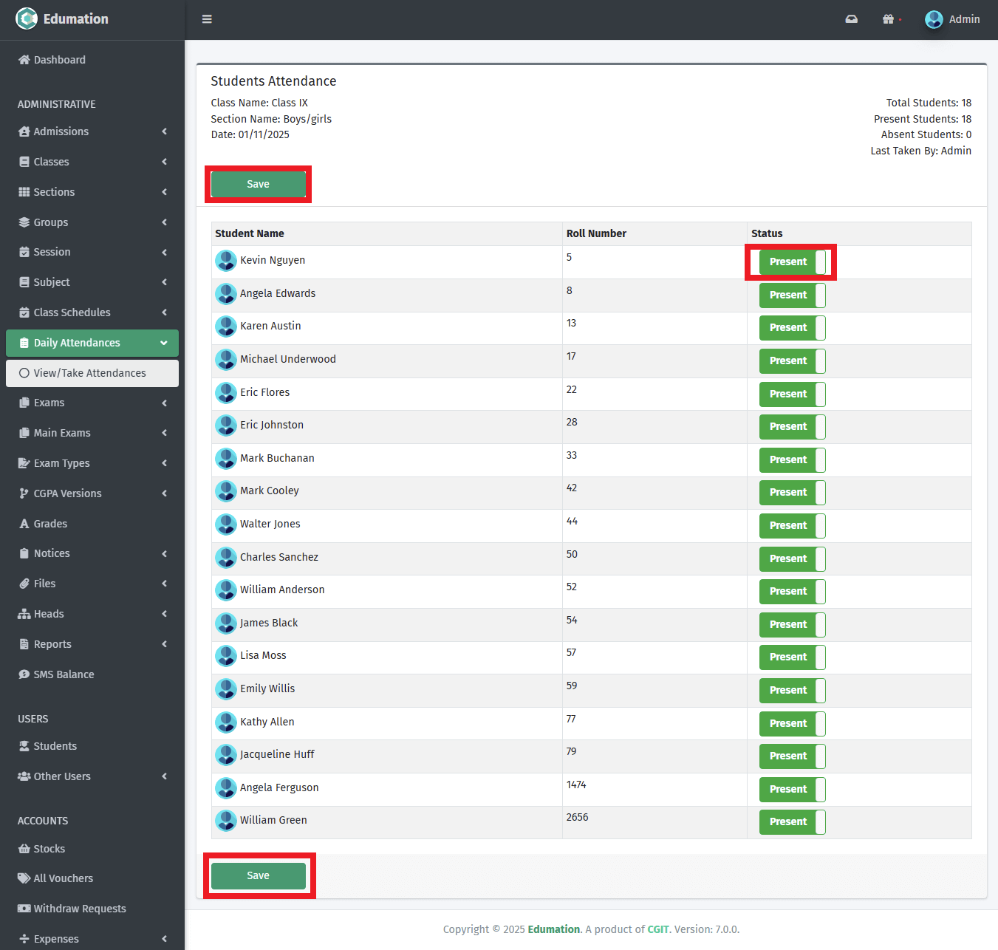Toggle Lisa Moss attendance slider switch
This screenshot has height=950, width=998.
tap(792, 657)
